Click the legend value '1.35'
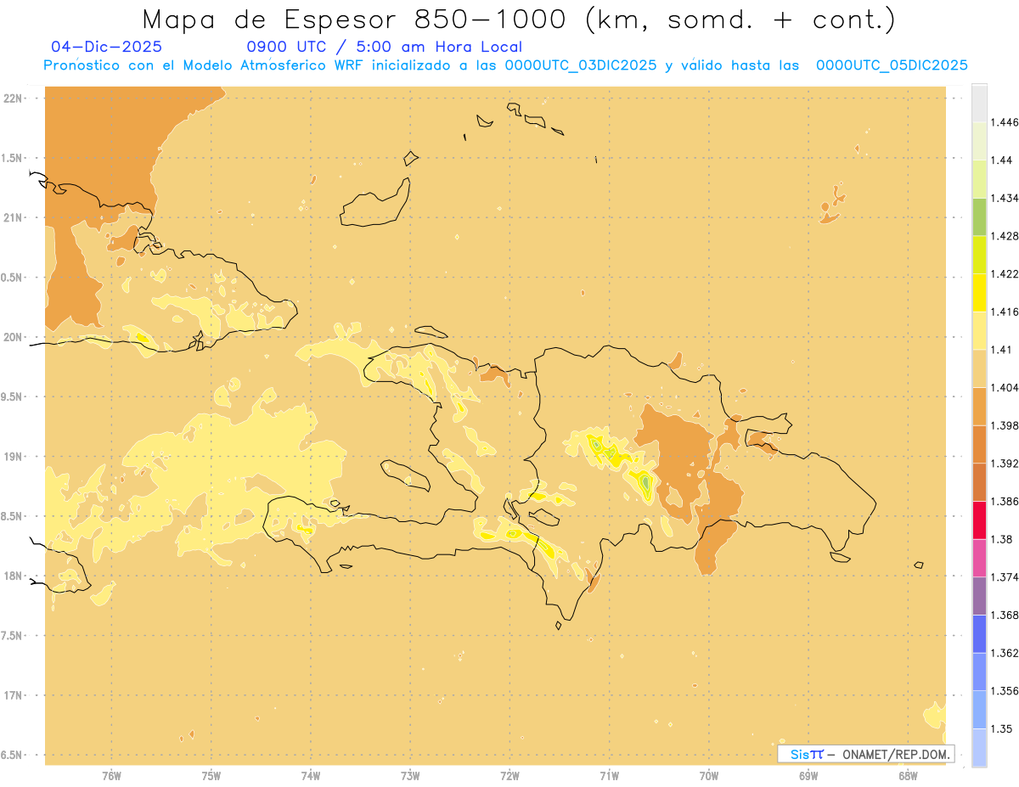The height and width of the screenshot is (787, 1019). [x=1002, y=728]
